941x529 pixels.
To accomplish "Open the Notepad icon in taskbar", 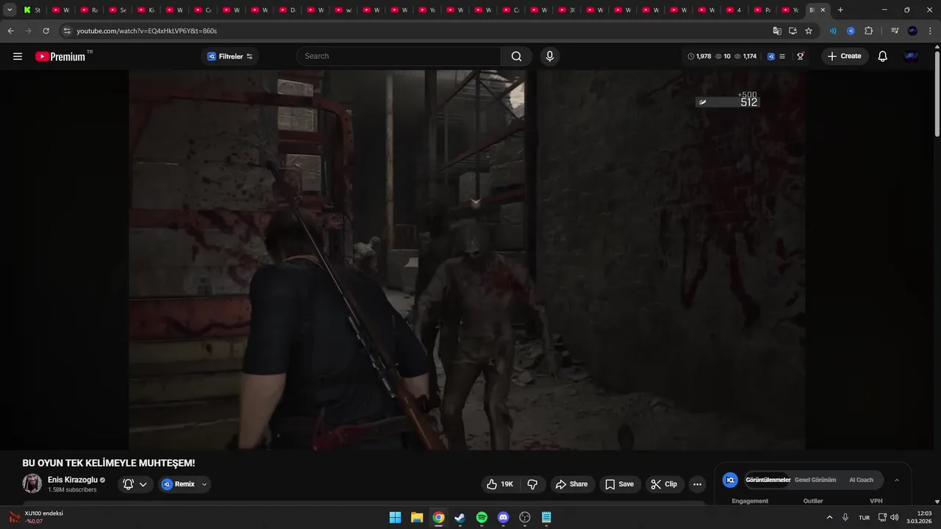I will (546, 517).
